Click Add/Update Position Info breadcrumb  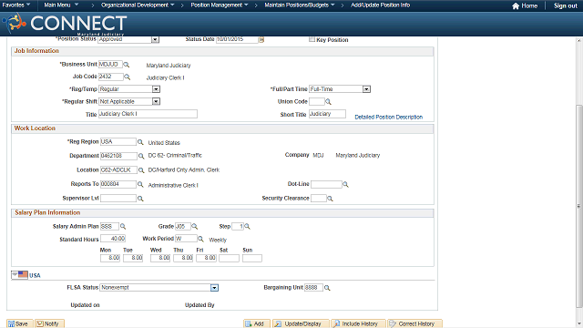pyautogui.click(x=381, y=5)
